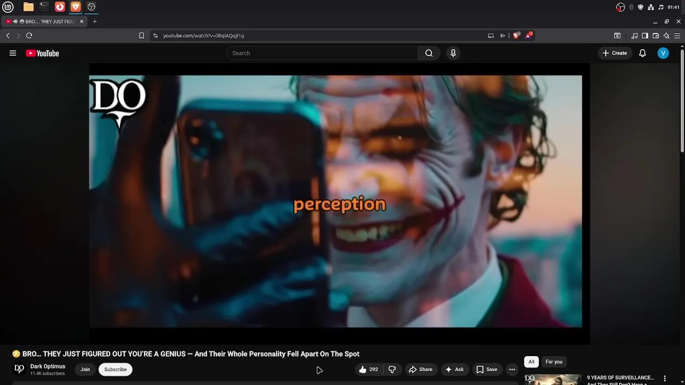Like the video with 292 likes
The width and height of the screenshot is (685, 385).
click(x=368, y=369)
